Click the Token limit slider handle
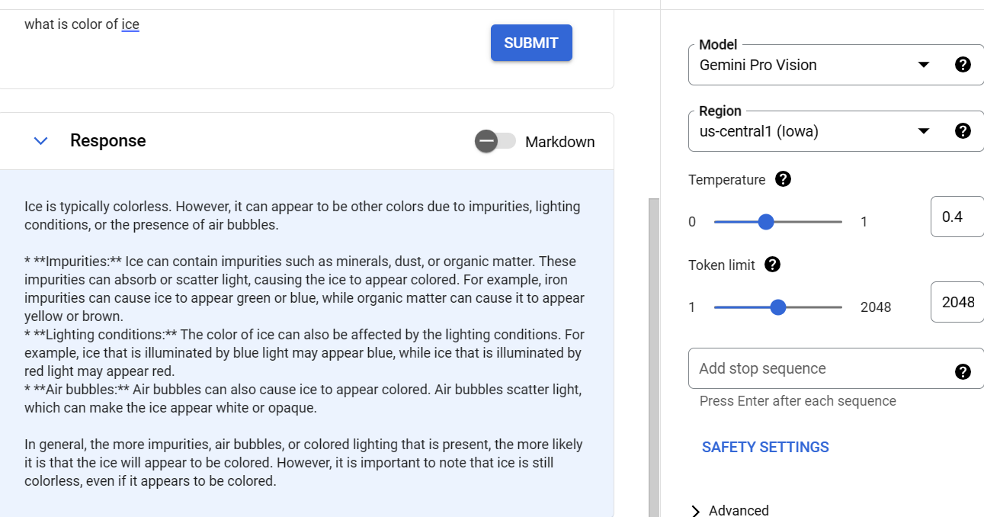984x517 pixels. tap(777, 307)
